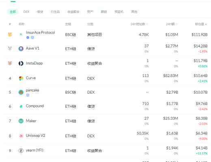Screen dimensions: 211x162
Task: Click the Uniswap V2 pink logo icon
Action: pos(21,136)
